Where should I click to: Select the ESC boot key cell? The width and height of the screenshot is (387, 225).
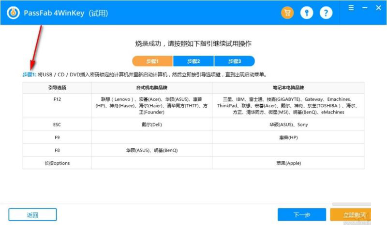coord(57,125)
